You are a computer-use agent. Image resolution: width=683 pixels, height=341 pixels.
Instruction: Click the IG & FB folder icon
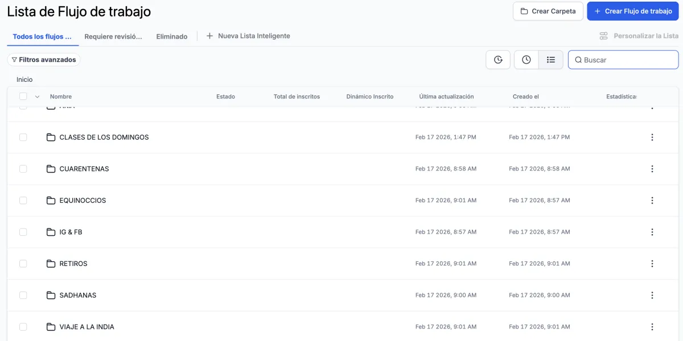[51, 232]
